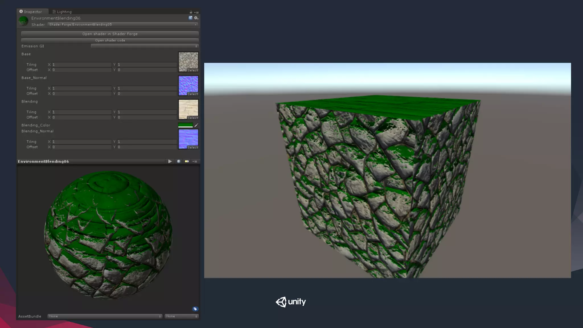Switch the preview mesh shape with the sphere icon
Screen dimensions: 583x328
pyautogui.click(x=179, y=161)
